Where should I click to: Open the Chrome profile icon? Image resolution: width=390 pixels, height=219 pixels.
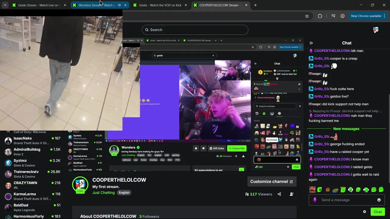click(x=343, y=16)
